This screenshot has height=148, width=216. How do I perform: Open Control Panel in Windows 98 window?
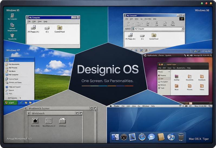pos(154,36)
